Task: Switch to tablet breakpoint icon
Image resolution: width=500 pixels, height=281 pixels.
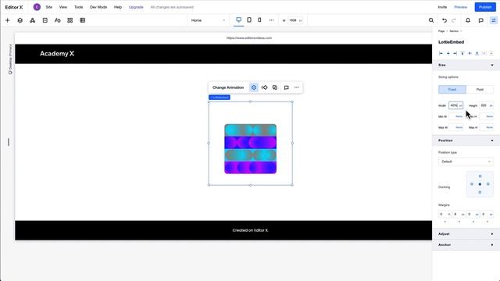Action: click(249, 20)
